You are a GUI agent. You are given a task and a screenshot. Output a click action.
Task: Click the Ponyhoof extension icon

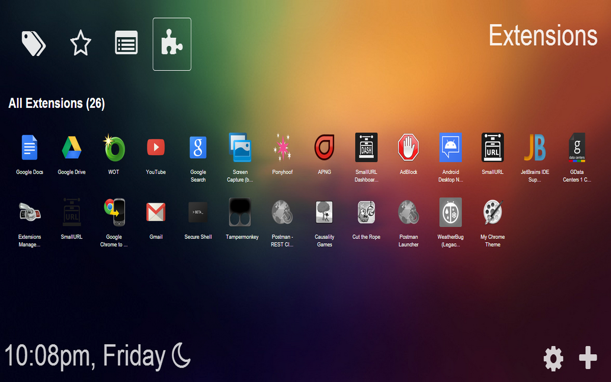282,147
